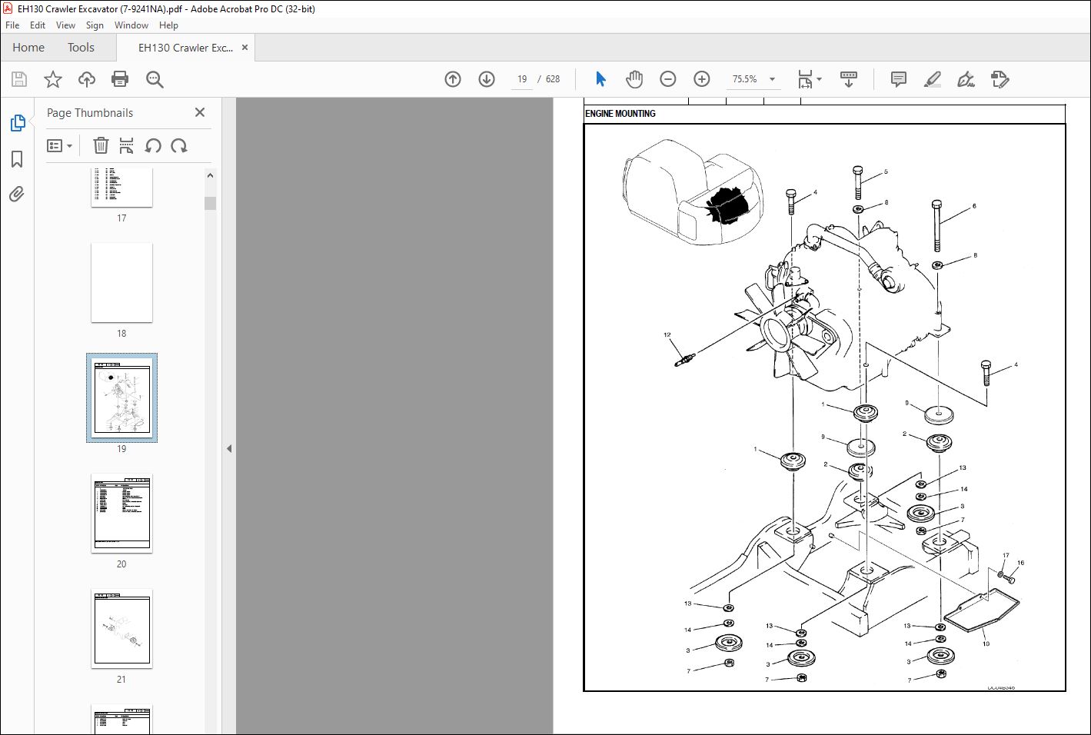
Task: Go to next page arrow
Action: [487, 79]
